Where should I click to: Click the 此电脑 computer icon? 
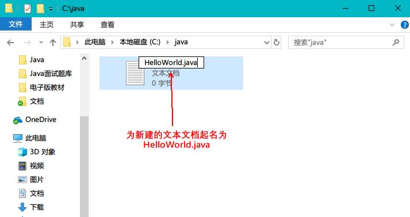(x=18, y=138)
